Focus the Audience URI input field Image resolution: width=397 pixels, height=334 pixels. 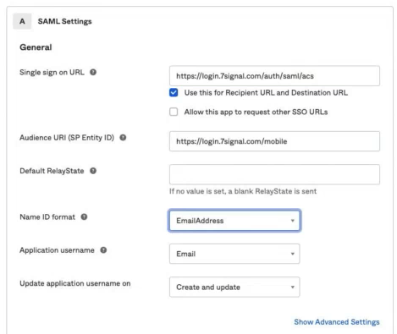click(274, 141)
